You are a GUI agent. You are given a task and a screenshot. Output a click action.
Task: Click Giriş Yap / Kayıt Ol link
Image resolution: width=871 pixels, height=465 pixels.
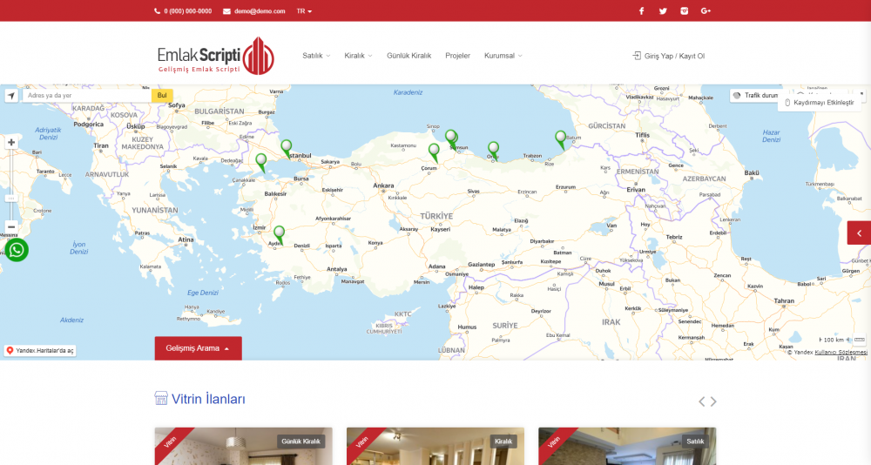tap(674, 56)
